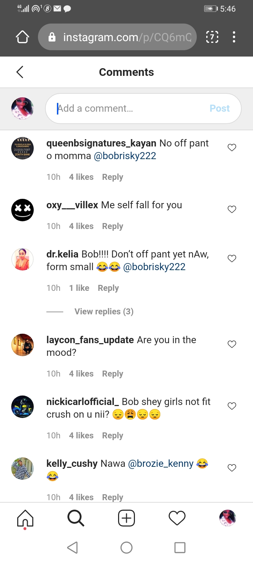Tap the Android system back navigation button
Screen dimensions: 253x562
72,548
